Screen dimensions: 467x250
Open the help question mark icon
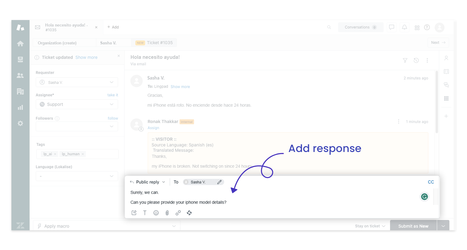(427, 27)
